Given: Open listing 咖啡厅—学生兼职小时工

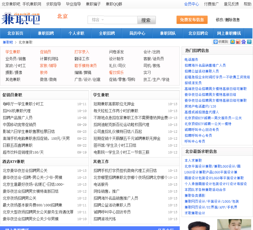Looking at the screenshot, I should pos(23,104).
